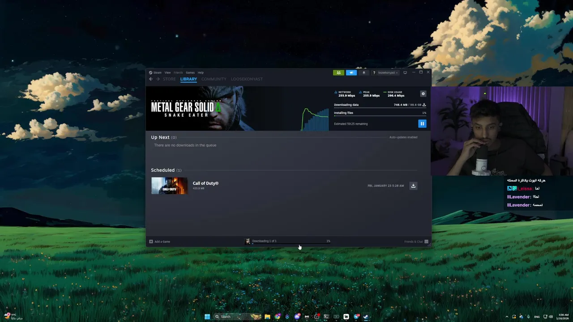The height and width of the screenshot is (322, 573).
Task: Open Friends & Chat
Action: pos(416,241)
